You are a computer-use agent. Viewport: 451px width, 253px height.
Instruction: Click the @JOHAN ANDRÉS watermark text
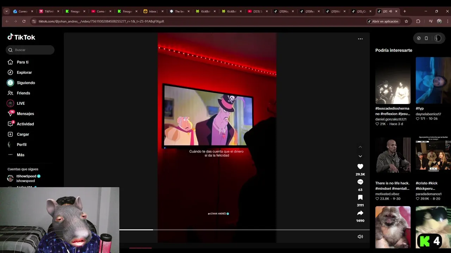218,214
